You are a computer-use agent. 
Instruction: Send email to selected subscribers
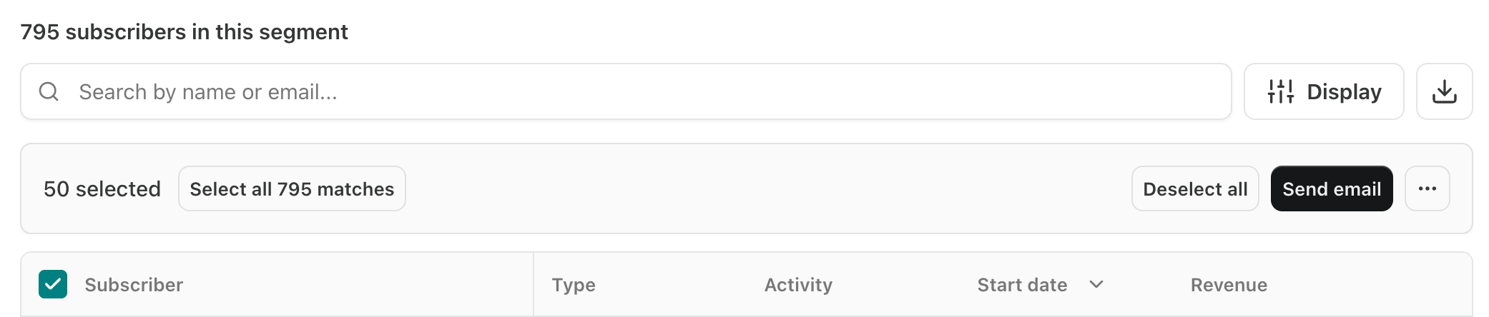[x=1332, y=188]
